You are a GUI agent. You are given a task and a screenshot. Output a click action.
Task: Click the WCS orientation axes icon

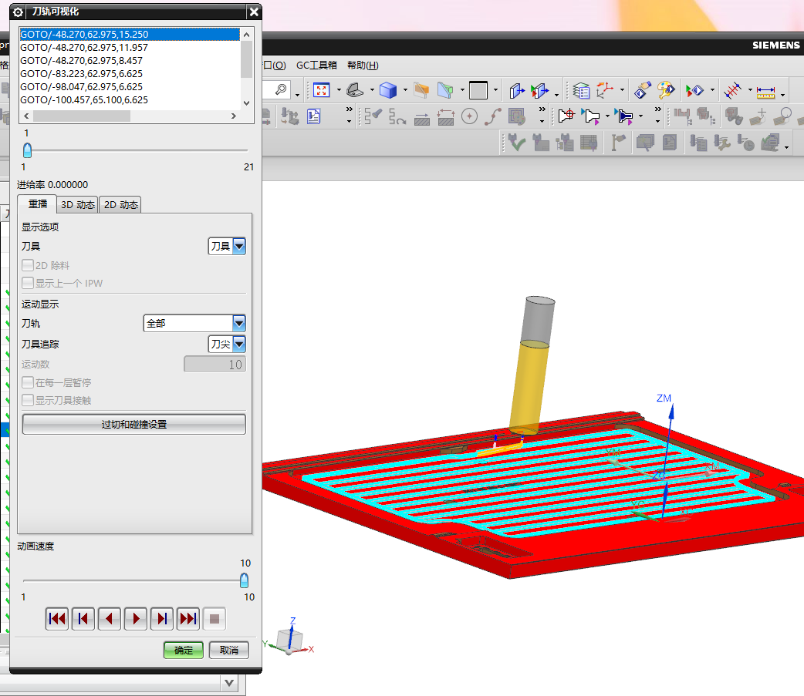(604, 91)
